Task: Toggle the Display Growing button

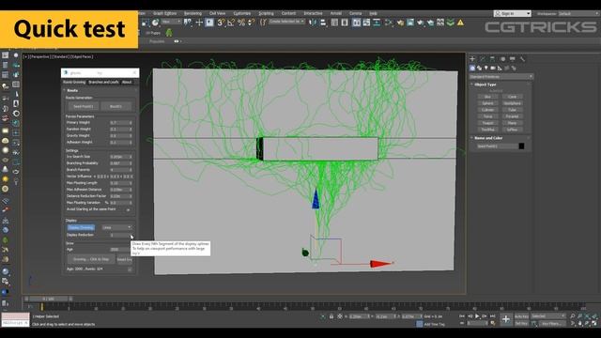Action: (x=81, y=227)
